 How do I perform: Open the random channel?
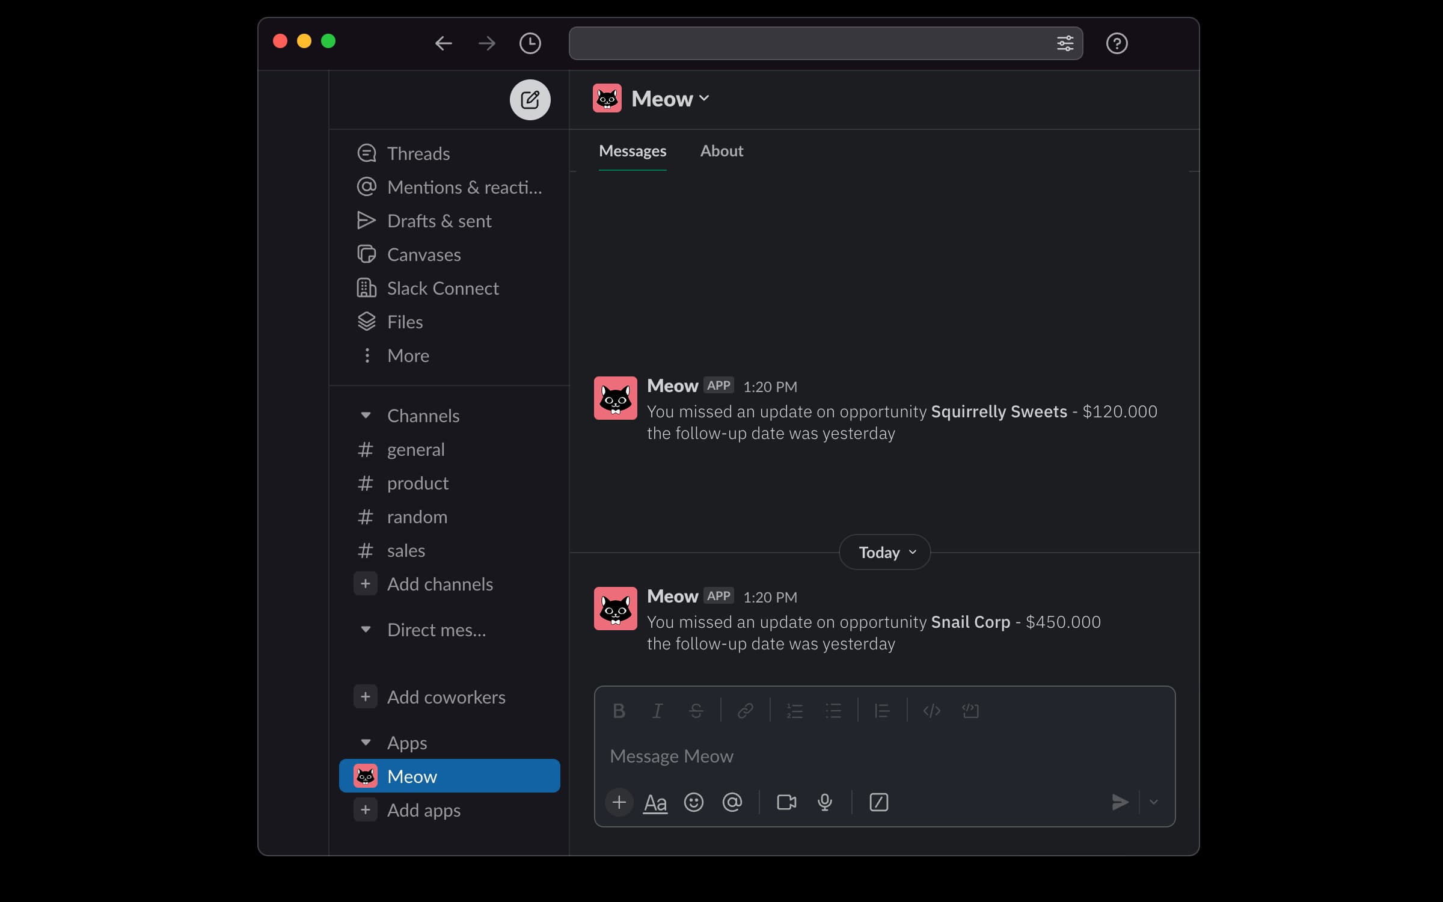coord(449,517)
